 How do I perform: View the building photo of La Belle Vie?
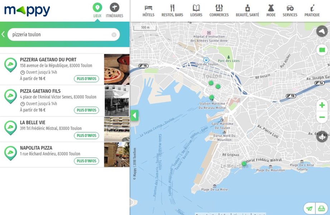click(117, 129)
